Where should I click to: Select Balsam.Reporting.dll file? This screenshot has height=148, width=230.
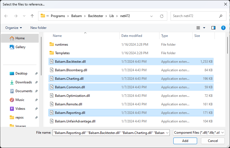(x=131, y=113)
